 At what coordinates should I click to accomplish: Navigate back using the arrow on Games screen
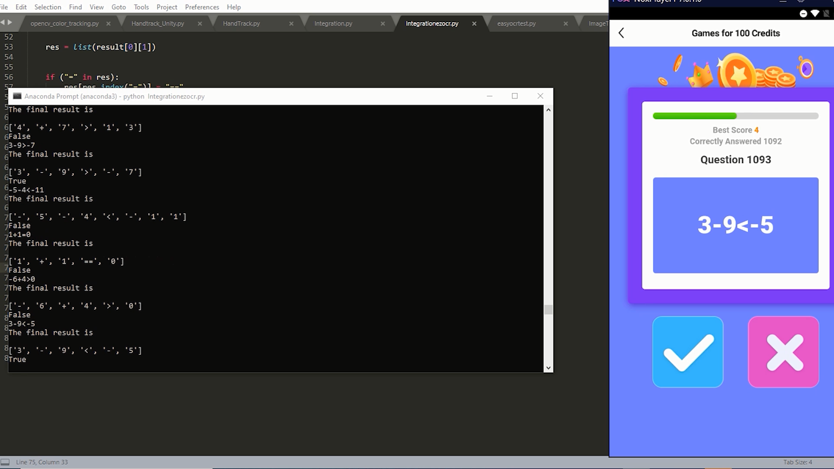click(621, 33)
